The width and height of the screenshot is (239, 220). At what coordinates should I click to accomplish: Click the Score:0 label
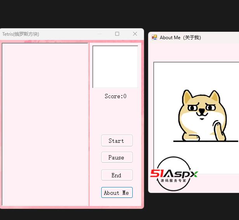tap(116, 96)
